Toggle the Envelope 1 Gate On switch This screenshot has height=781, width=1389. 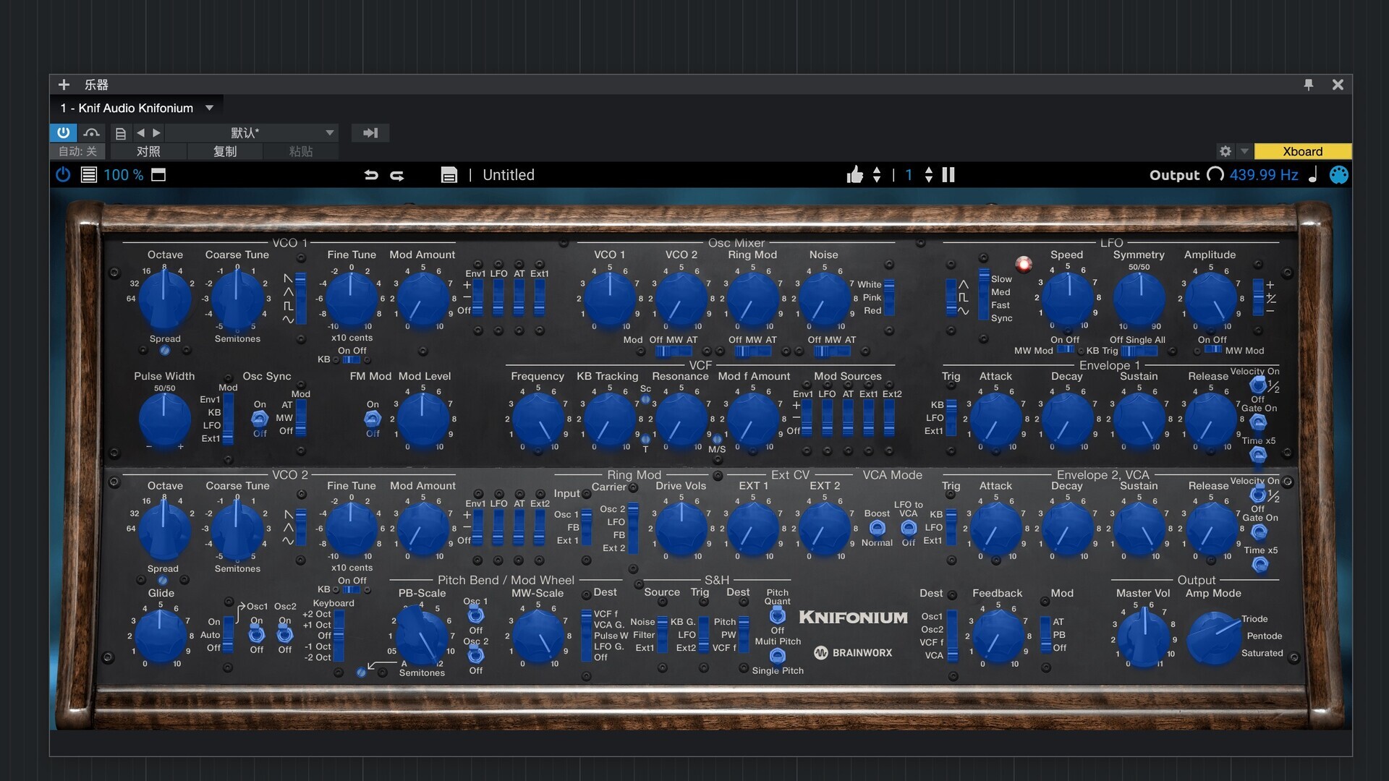pyautogui.click(x=1258, y=422)
